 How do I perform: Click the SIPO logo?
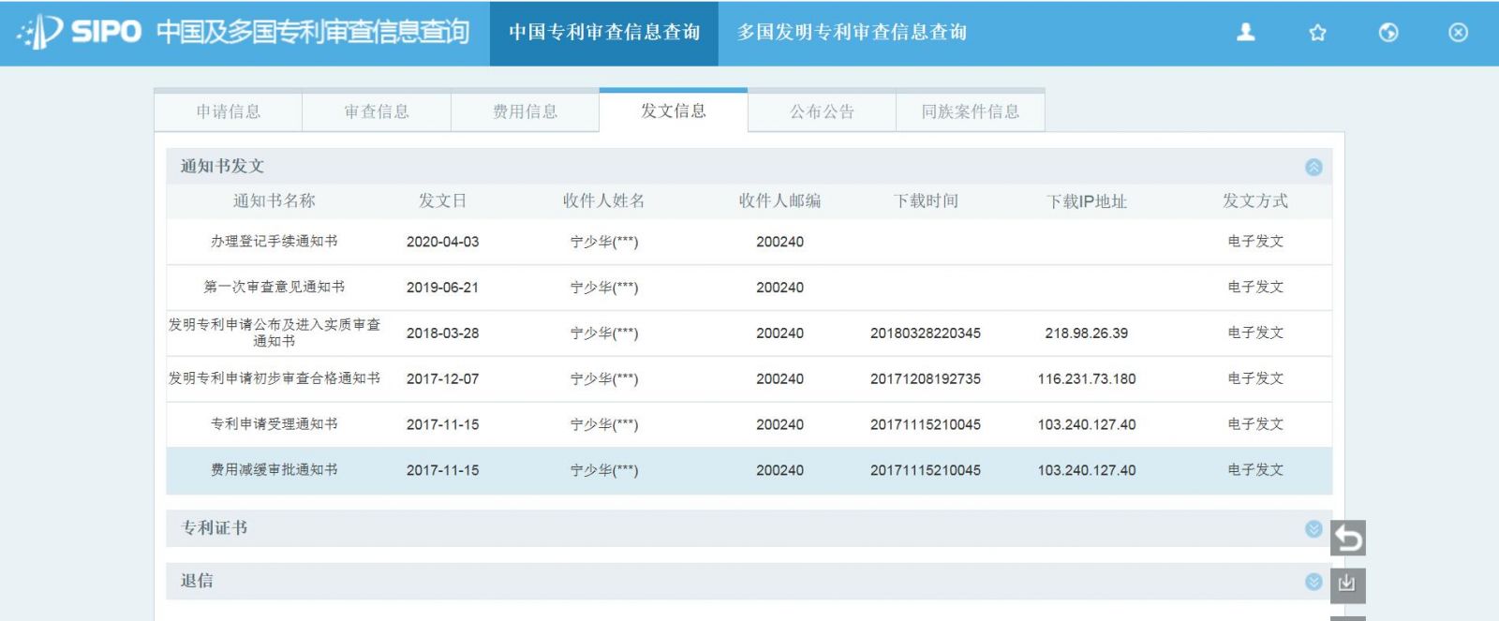click(x=80, y=32)
